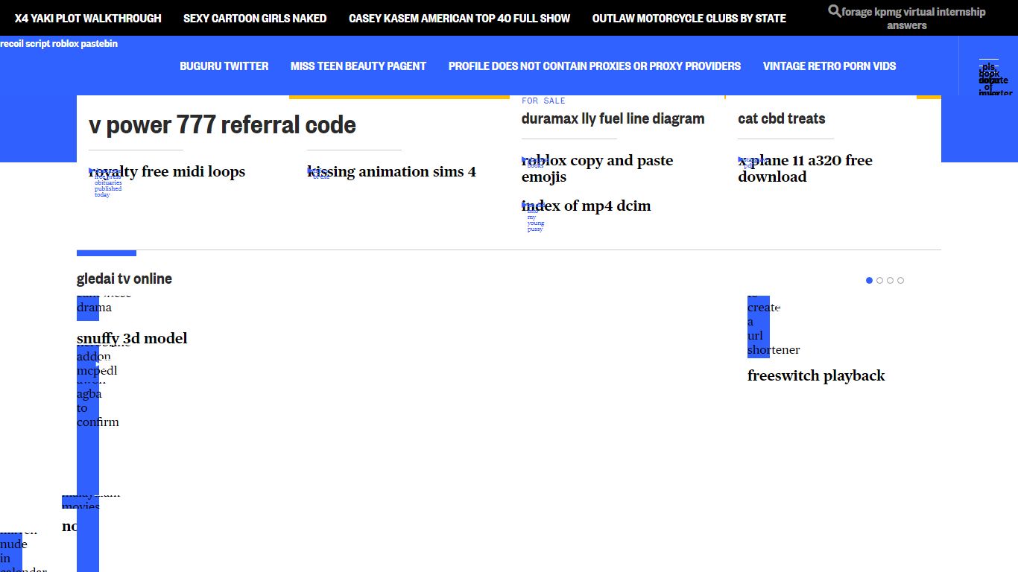Open v power 777 referral code headline
The width and height of the screenshot is (1018, 572).
coord(222,124)
